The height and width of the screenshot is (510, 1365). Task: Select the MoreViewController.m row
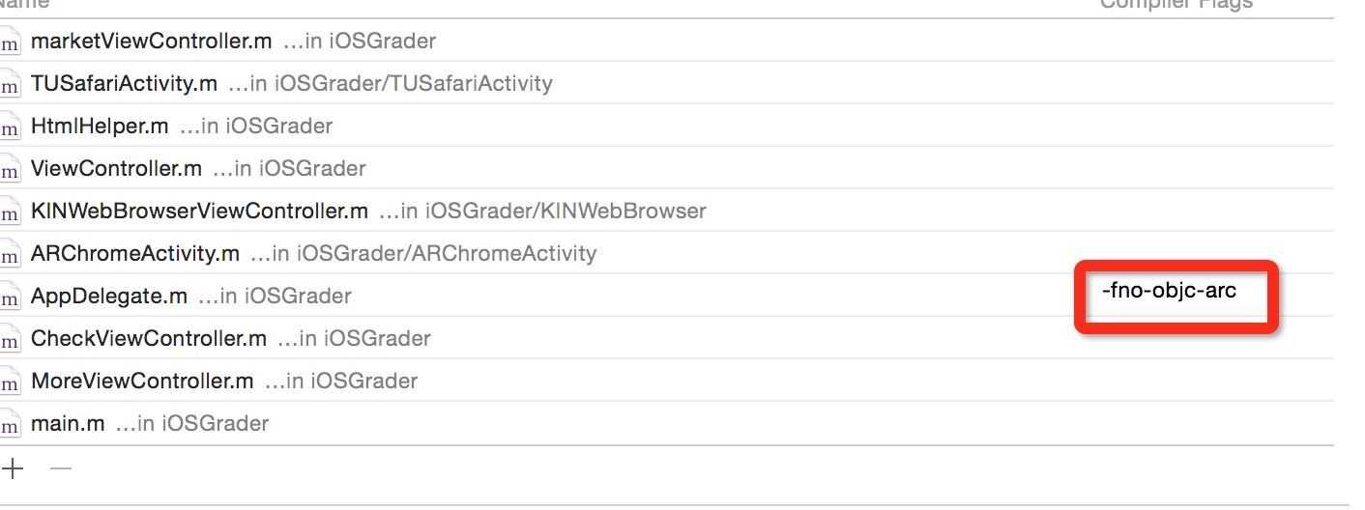(667, 381)
